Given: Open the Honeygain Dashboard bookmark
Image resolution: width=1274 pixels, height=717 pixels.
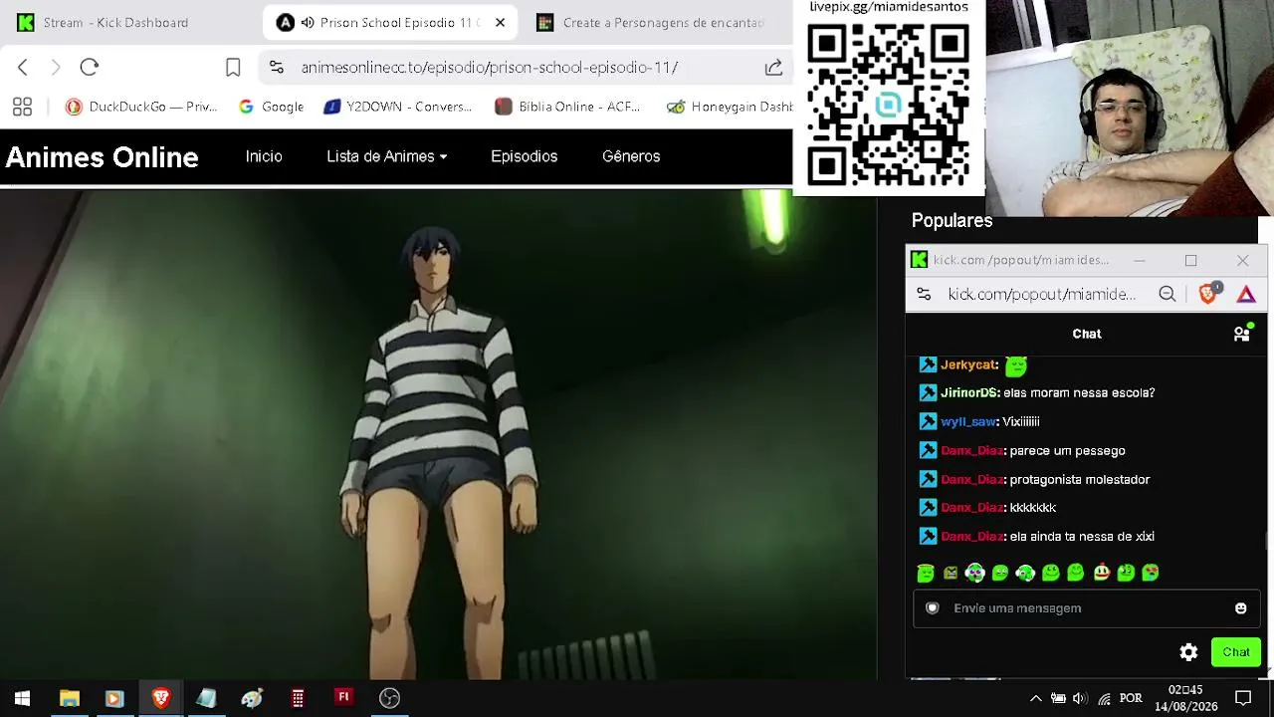Looking at the screenshot, I should click(x=730, y=107).
